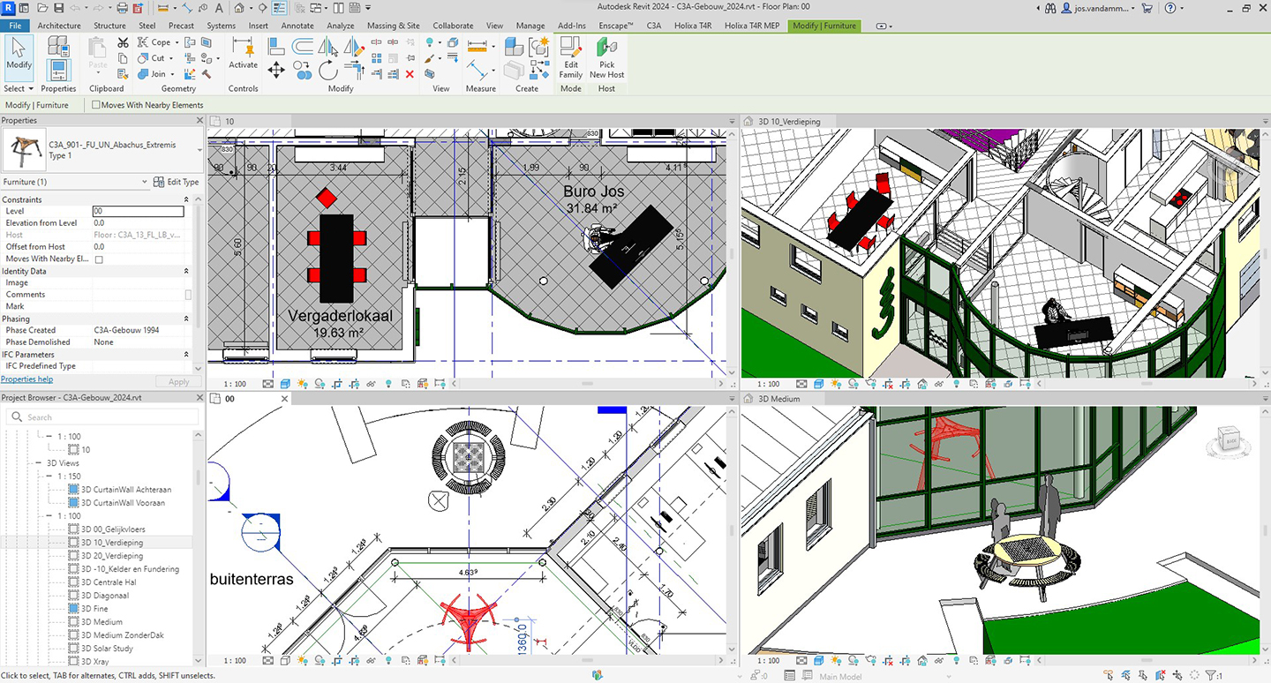
Task: Click the Edit Family icon
Action: click(x=571, y=57)
